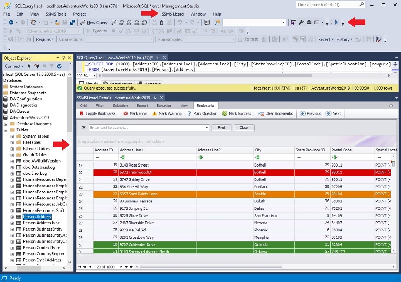Click the XMLA query icon

click(137, 22)
